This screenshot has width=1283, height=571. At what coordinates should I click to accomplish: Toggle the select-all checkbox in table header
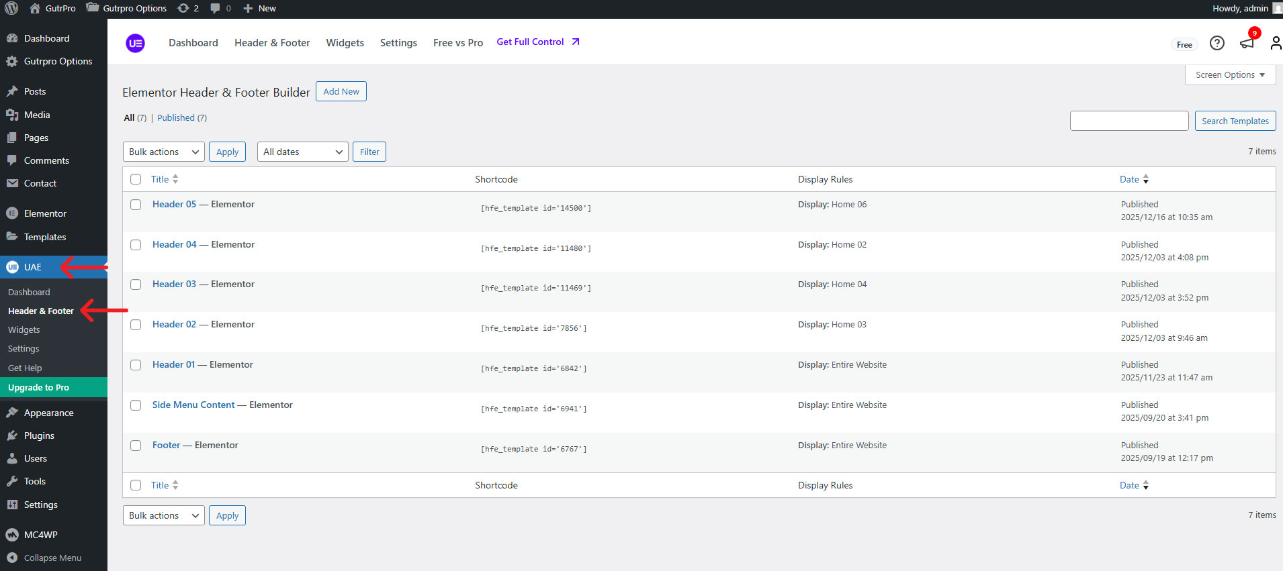136,179
